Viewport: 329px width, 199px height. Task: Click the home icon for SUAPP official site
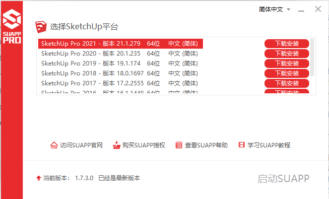click(54, 145)
